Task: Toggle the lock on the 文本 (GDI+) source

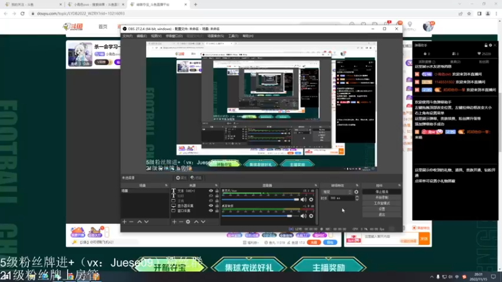Action: coord(216,191)
